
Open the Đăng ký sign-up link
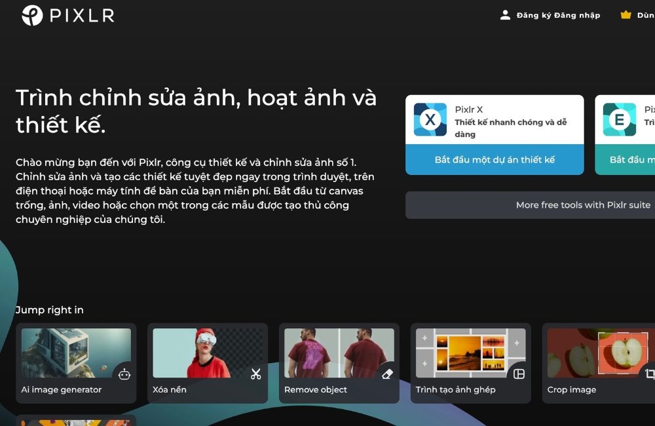[534, 16]
